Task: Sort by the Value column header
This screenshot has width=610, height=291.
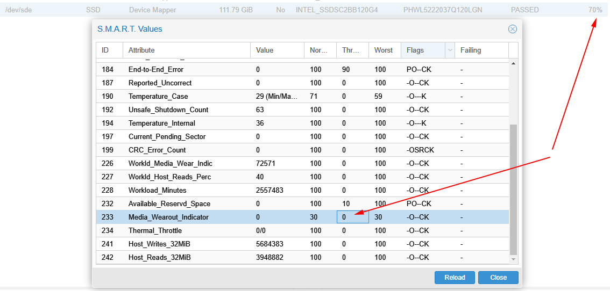Action: click(x=278, y=50)
